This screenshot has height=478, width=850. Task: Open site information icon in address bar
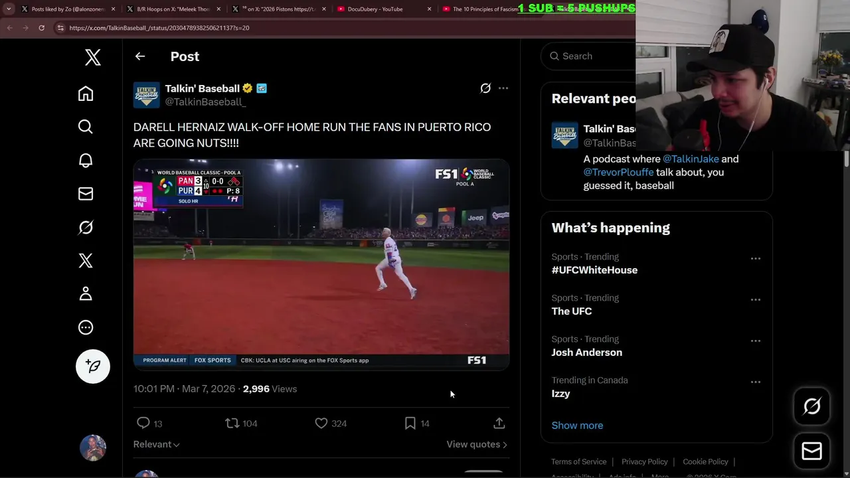click(60, 28)
